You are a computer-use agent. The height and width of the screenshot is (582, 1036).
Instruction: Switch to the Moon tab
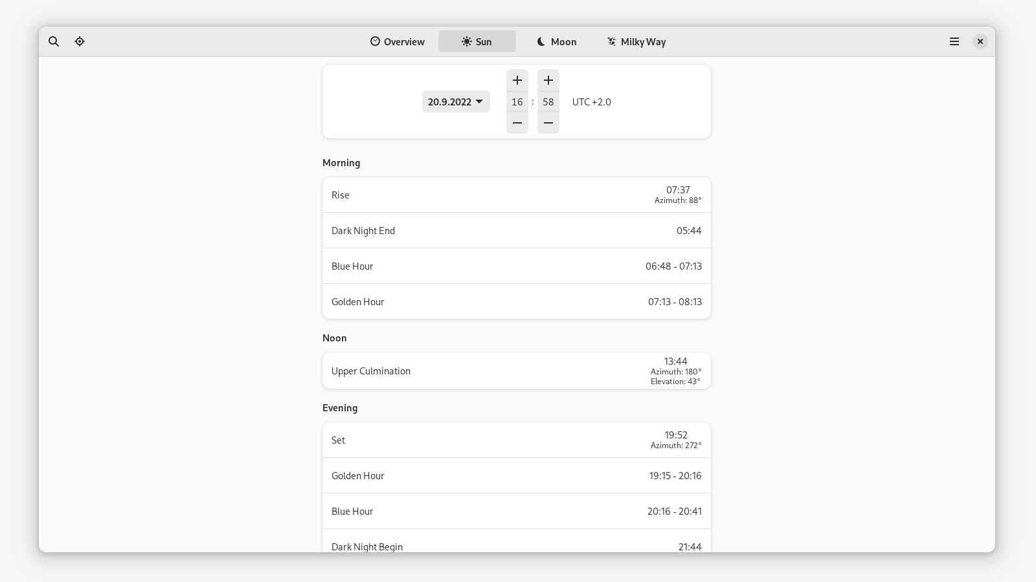[556, 41]
